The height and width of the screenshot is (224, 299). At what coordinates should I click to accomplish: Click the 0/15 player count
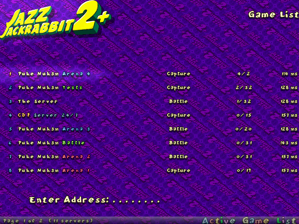click(x=244, y=115)
